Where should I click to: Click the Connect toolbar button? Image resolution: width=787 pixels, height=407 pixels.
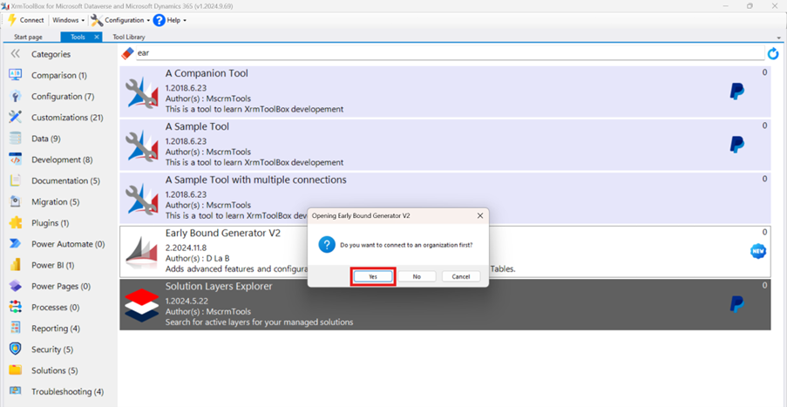26,20
